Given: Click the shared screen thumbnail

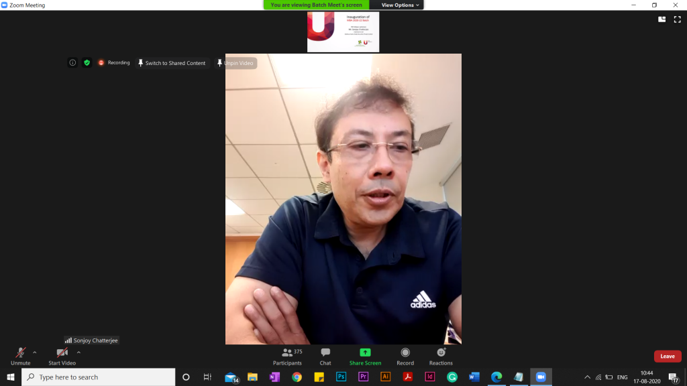Looking at the screenshot, I should pyautogui.click(x=343, y=31).
